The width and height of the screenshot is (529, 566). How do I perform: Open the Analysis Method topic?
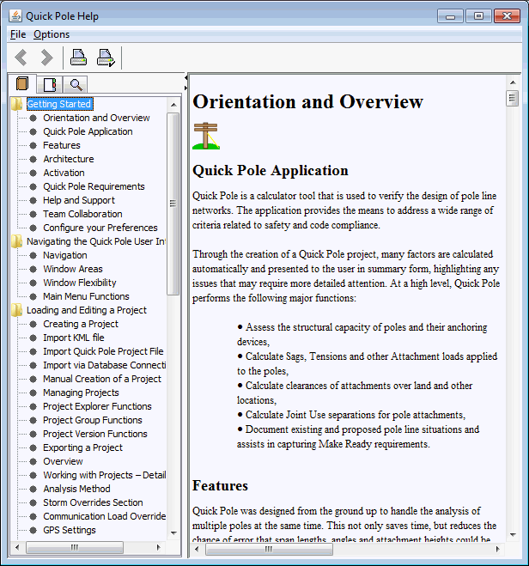[x=77, y=489]
